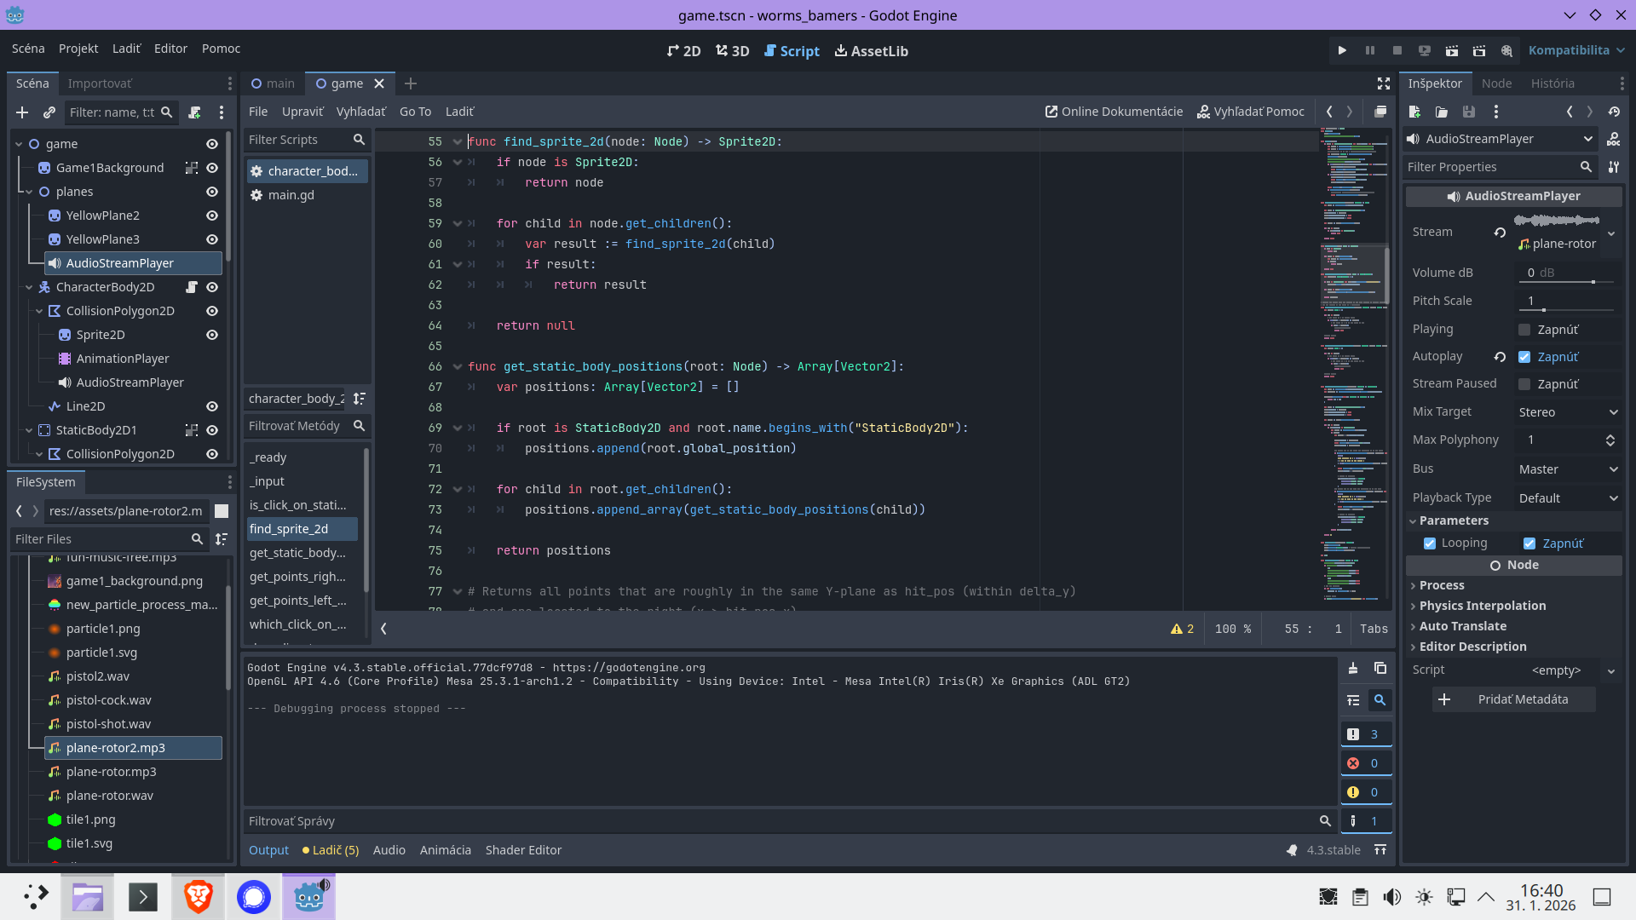Expand script editor to distraction-free mode

tap(1383, 83)
